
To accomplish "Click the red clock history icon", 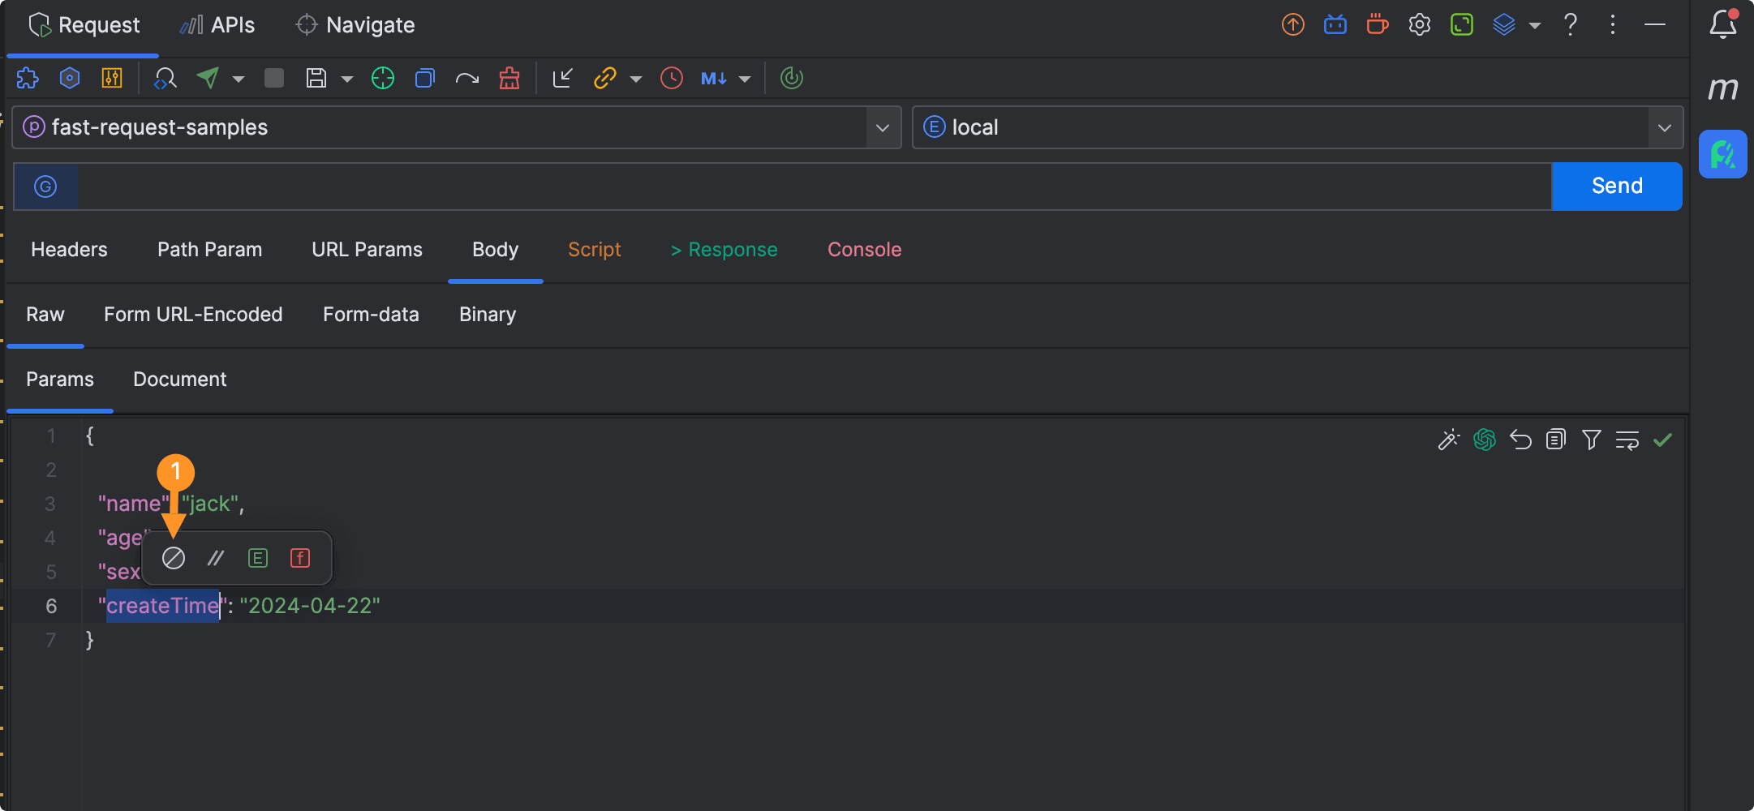I will [672, 79].
